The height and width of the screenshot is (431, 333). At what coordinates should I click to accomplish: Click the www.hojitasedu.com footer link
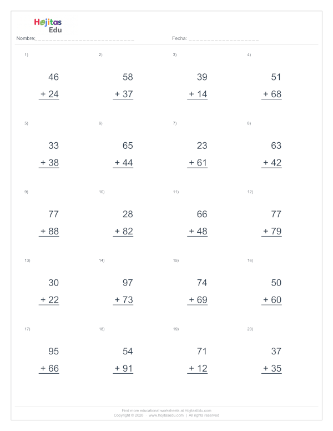(166, 415)
